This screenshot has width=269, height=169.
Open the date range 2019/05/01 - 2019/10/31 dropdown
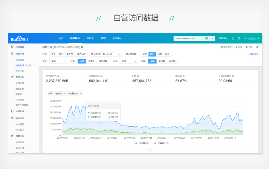(x=106, y=54)
